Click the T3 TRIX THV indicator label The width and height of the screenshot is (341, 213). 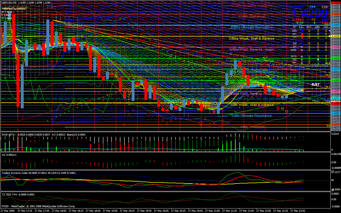11,194
